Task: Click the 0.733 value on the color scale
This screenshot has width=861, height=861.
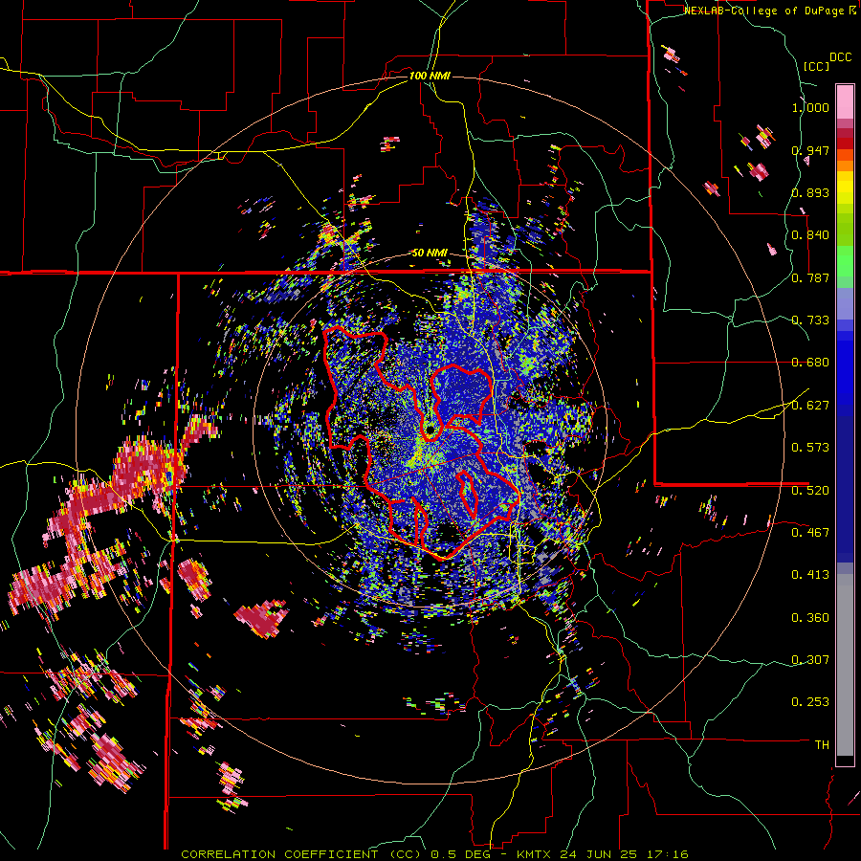Action: coord(810,320)
